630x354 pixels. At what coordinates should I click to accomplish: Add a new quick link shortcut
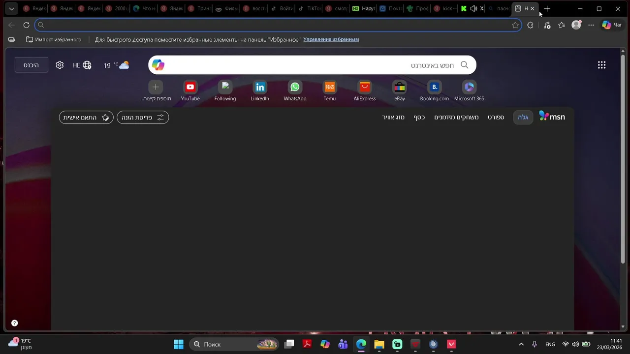[156, 91]
